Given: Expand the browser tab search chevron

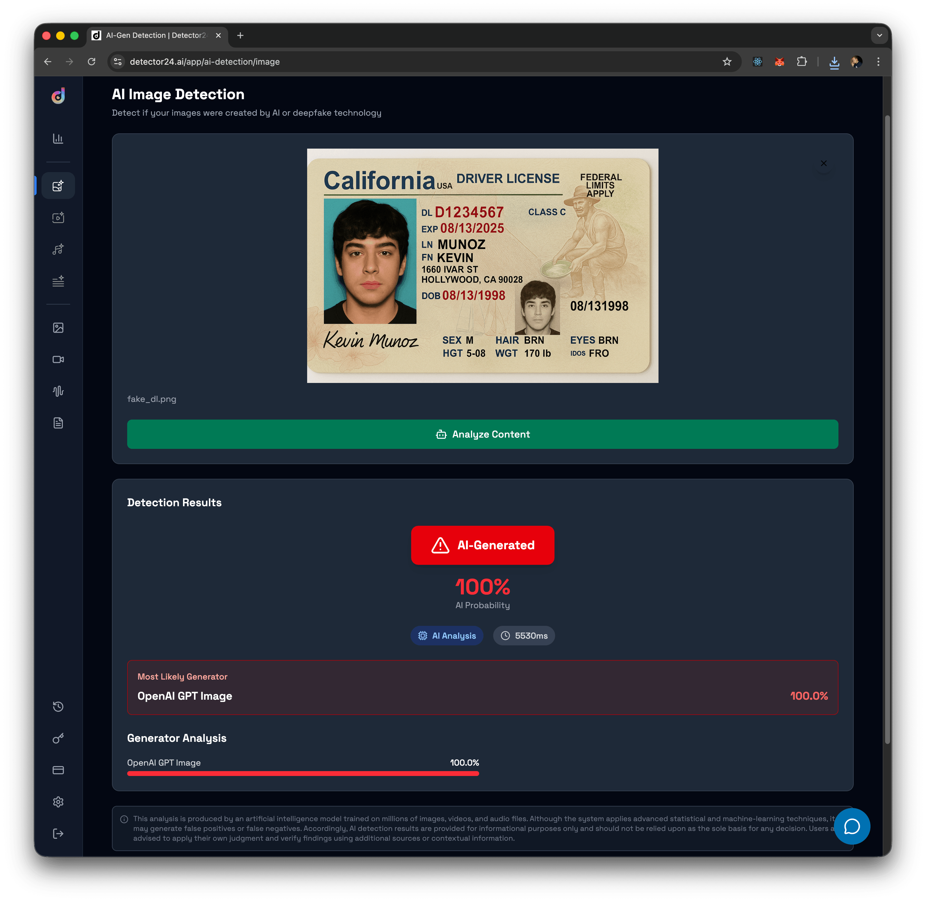Looking at the screenshot, I should point(879,35).
